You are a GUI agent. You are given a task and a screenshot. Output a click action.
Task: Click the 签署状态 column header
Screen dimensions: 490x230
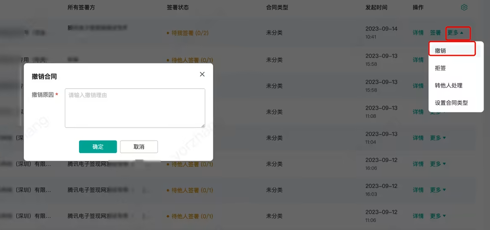click(178, 8)
